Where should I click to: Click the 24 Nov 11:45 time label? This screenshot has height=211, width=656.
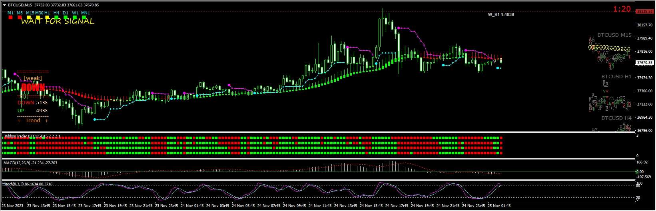[320, 206]
